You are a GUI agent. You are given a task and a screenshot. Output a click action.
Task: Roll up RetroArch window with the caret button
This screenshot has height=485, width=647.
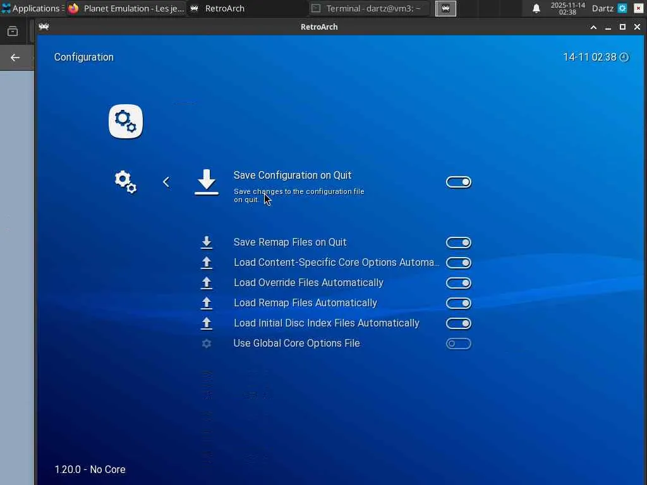click(593, 27)
